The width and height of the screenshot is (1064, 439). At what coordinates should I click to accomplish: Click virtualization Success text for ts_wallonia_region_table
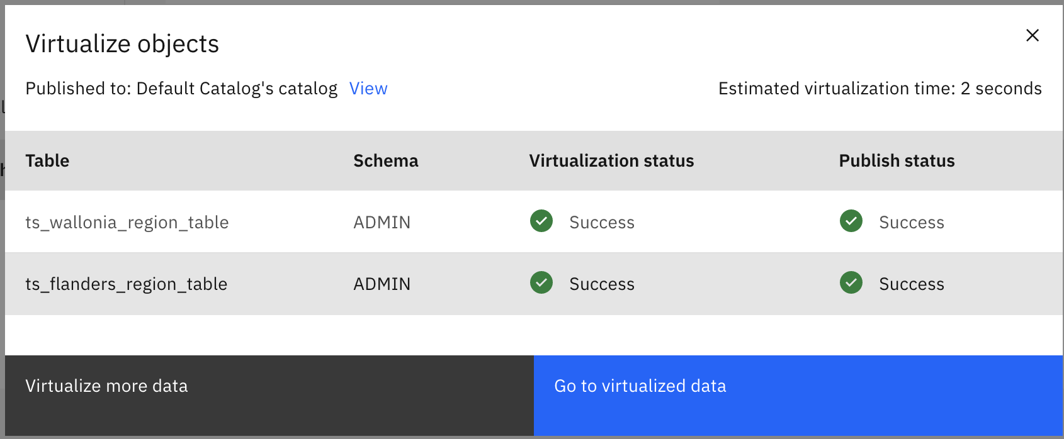click(x=602, y=223)
